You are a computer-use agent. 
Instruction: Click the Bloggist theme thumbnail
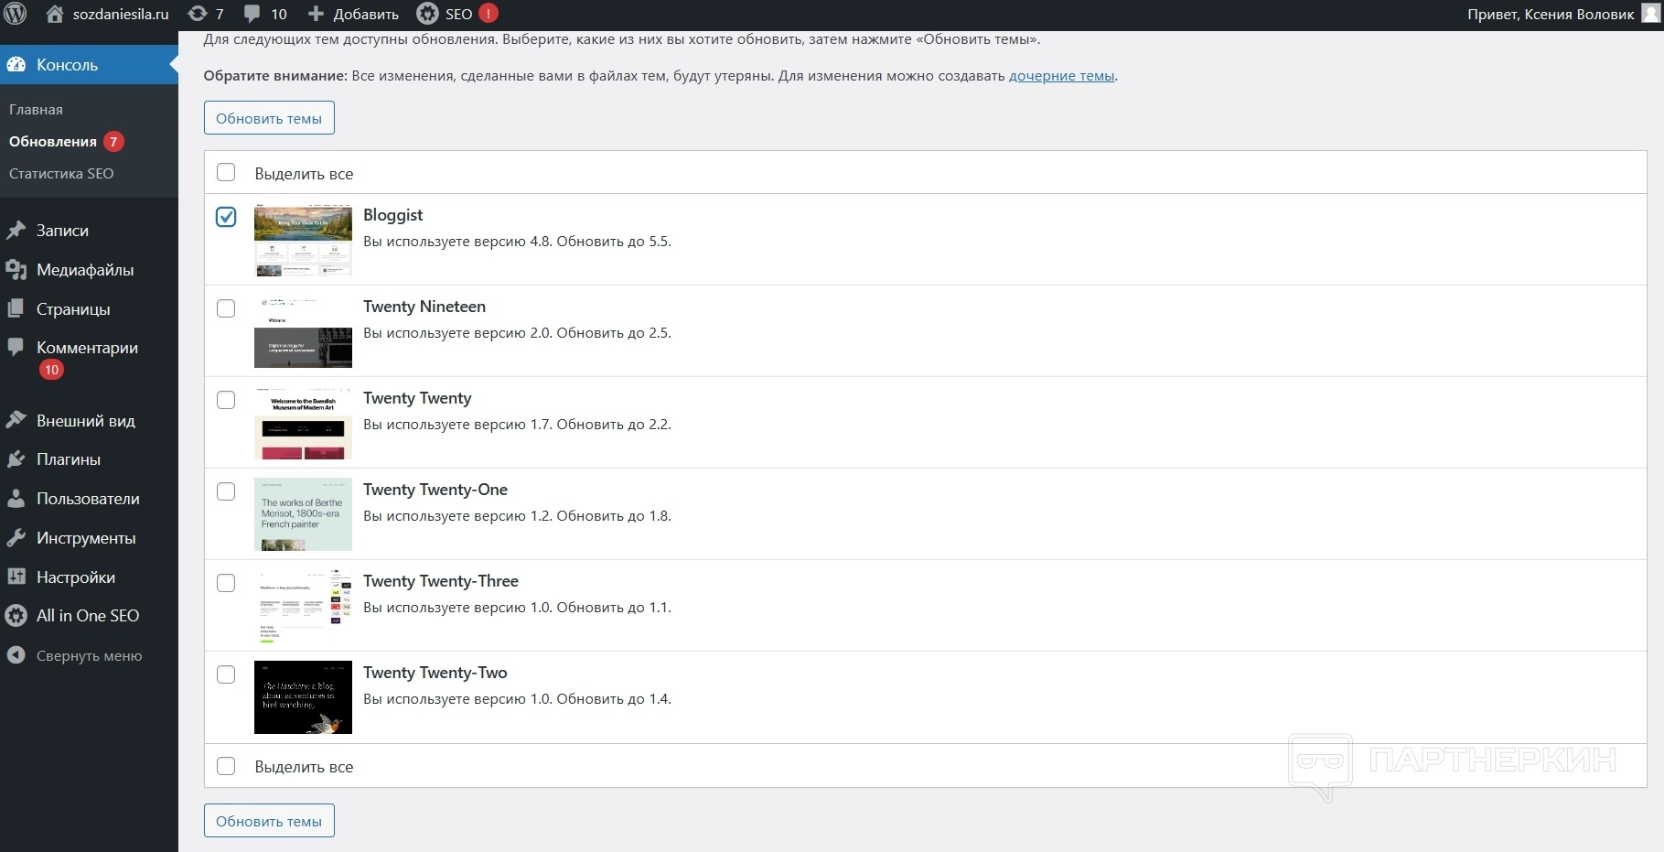[303, 240]
